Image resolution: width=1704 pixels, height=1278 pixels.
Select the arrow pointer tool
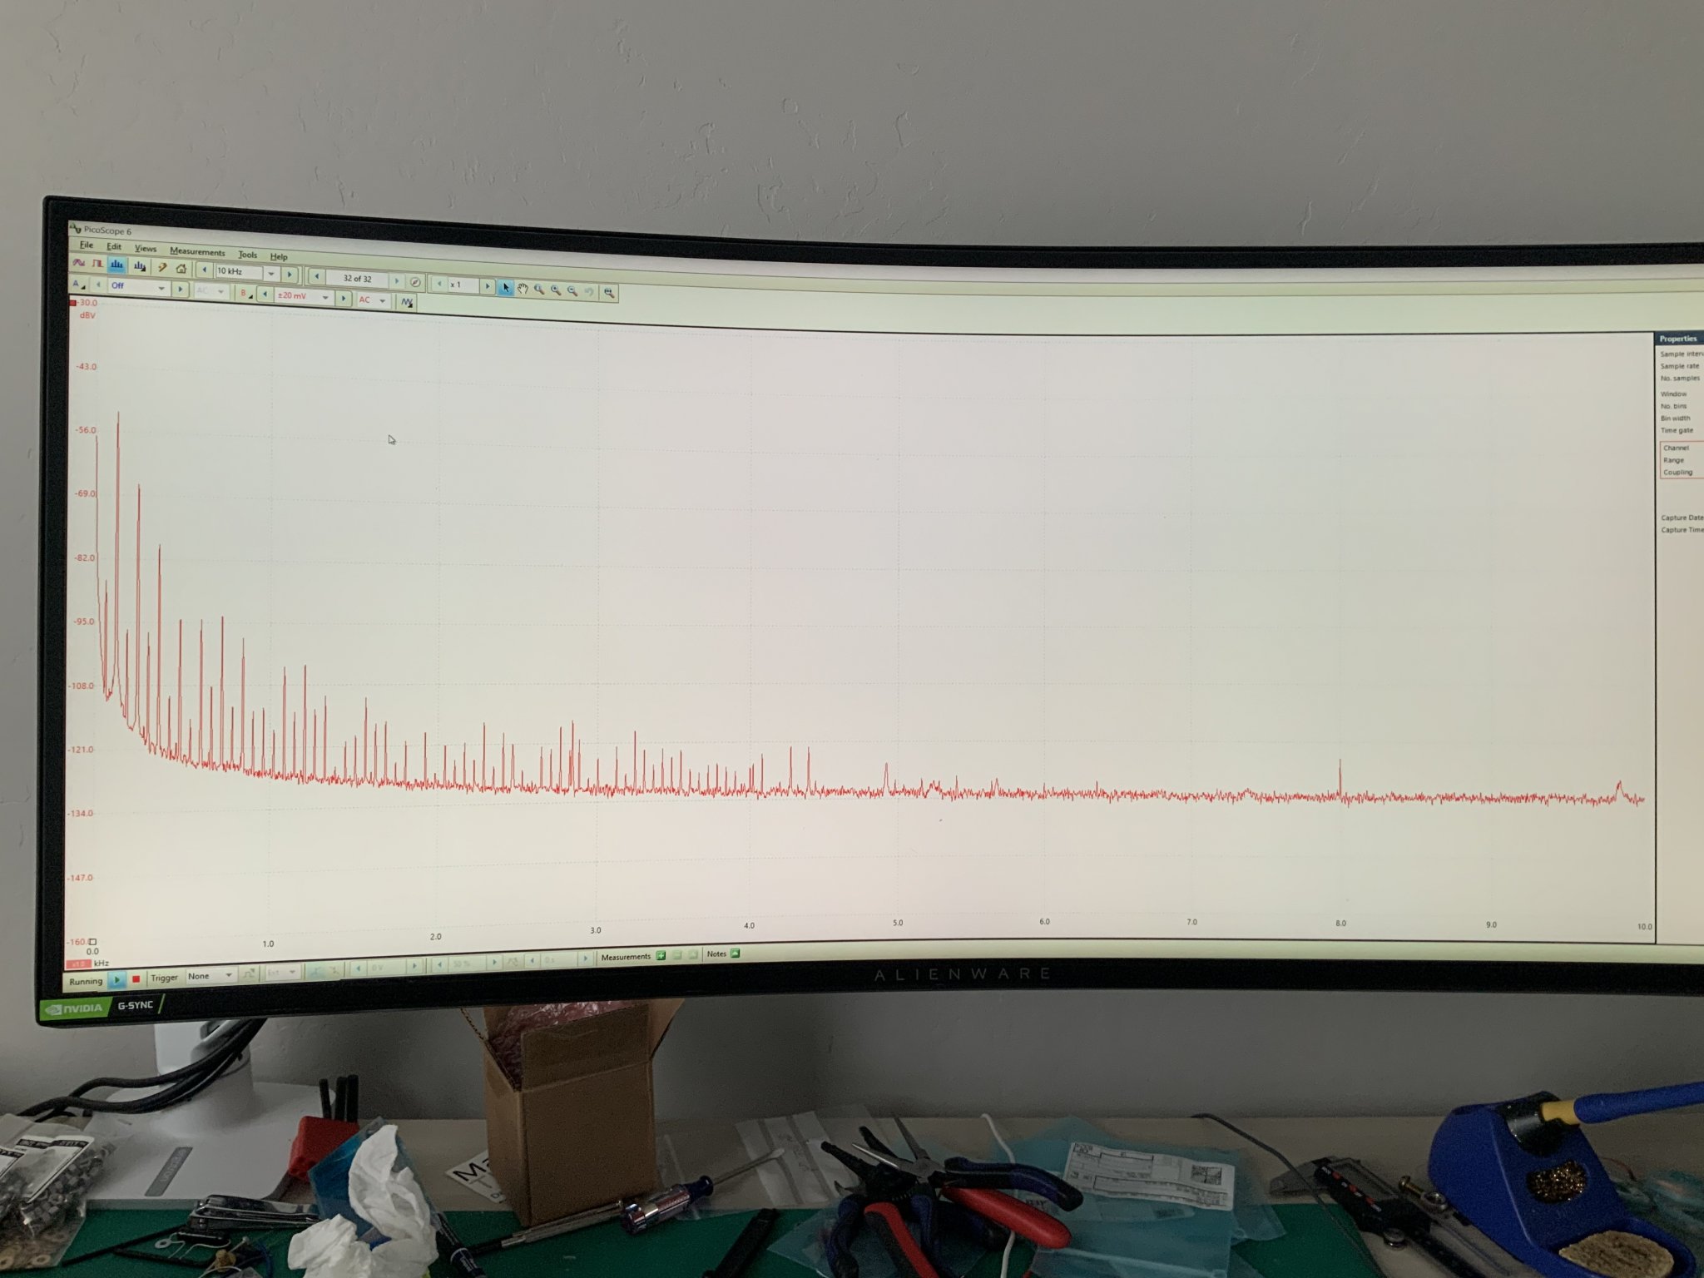click(x=505, y=288)
